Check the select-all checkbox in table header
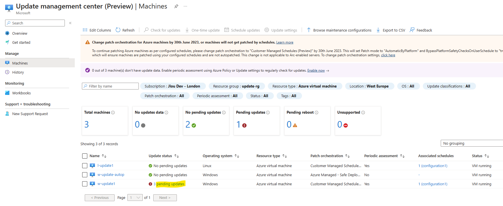Screen dimensions: 503x206 [85, 156]
